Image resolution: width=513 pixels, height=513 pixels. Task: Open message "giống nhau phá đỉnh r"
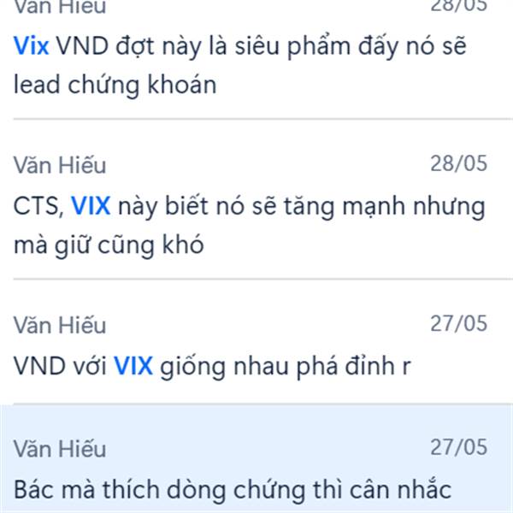click(x=286, y=367)
